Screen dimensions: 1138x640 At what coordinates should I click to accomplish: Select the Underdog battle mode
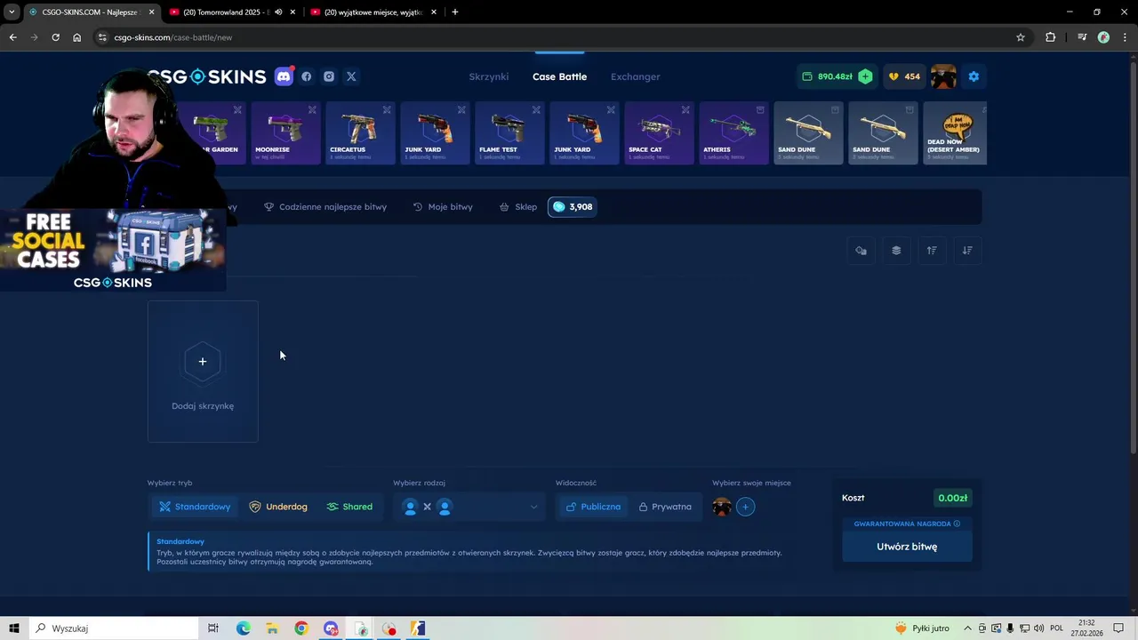pos(278,507)
